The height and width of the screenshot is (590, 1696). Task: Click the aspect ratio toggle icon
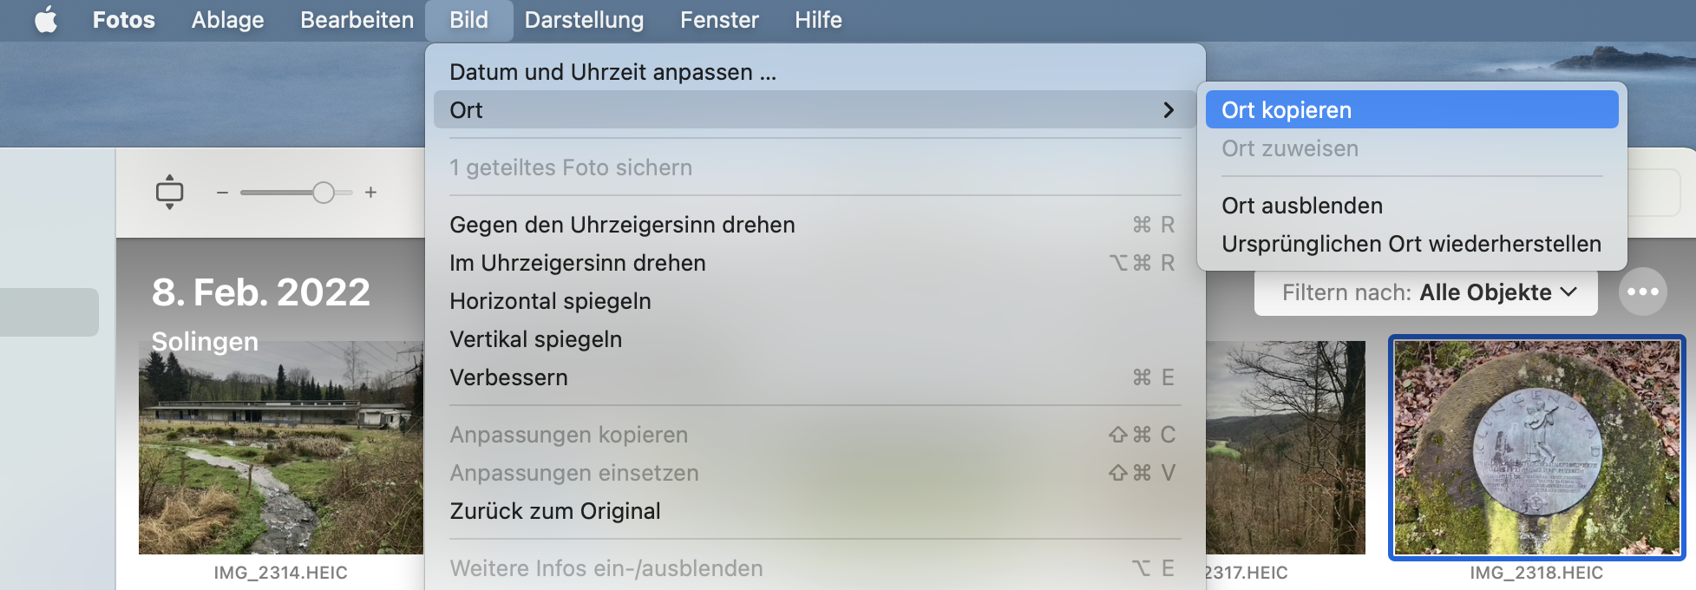[169, 192]
